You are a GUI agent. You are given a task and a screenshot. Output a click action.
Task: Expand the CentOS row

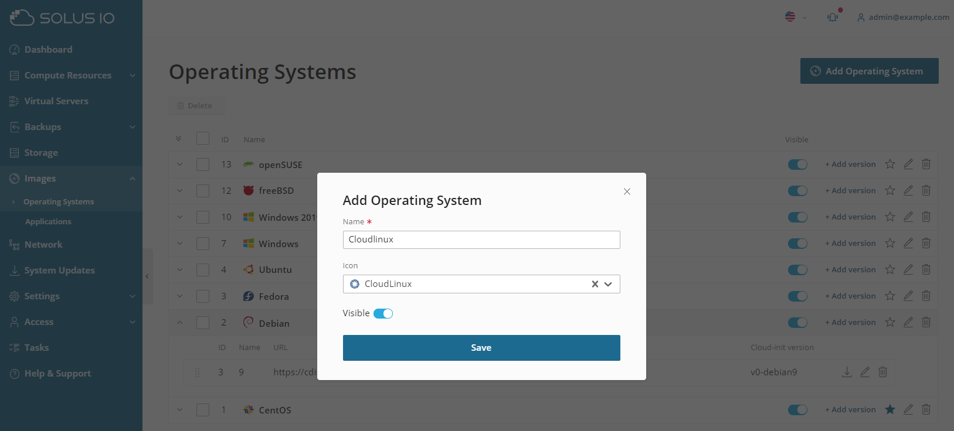pyautogui.click(x=179, y=410)
